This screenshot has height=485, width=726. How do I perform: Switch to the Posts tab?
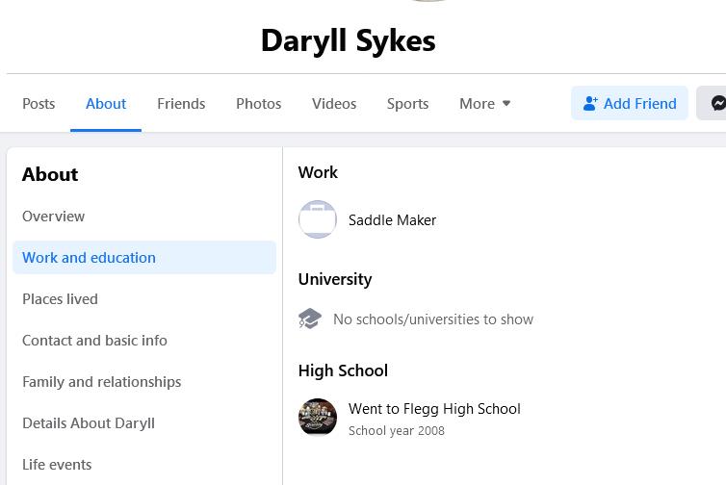coord(39,104)
